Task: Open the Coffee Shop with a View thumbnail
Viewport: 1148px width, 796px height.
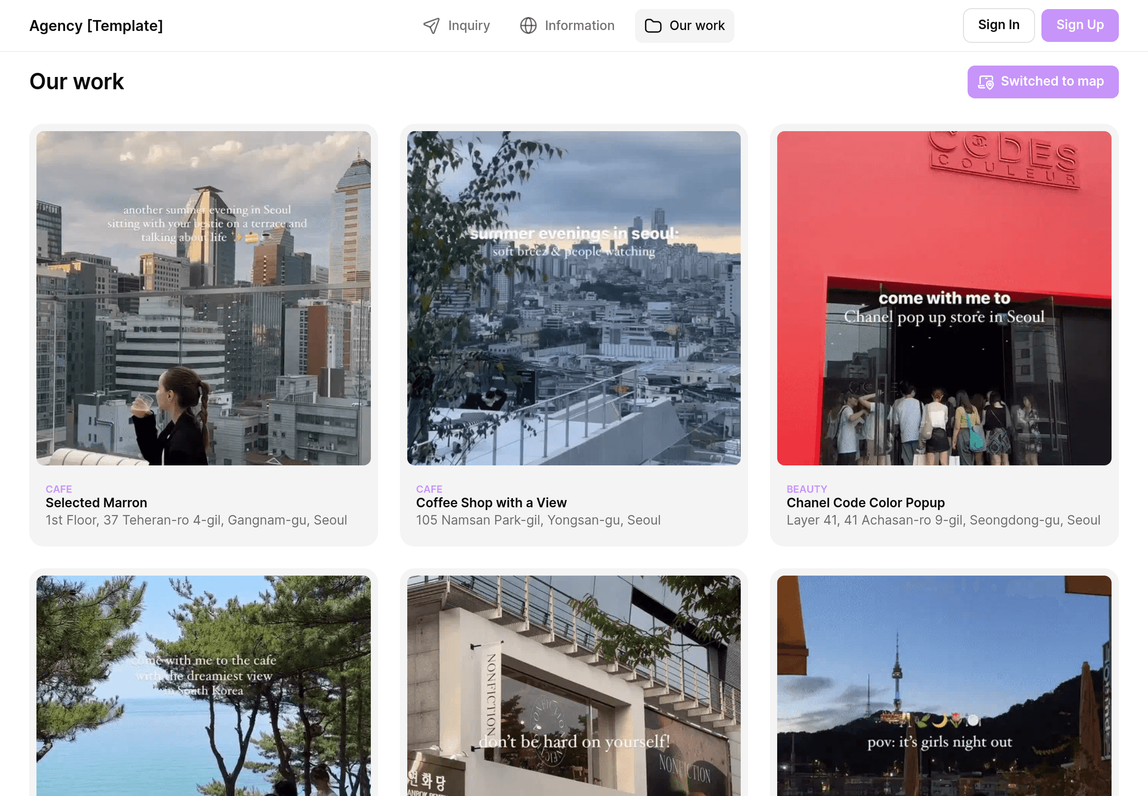Action: (x=574, y=298)
